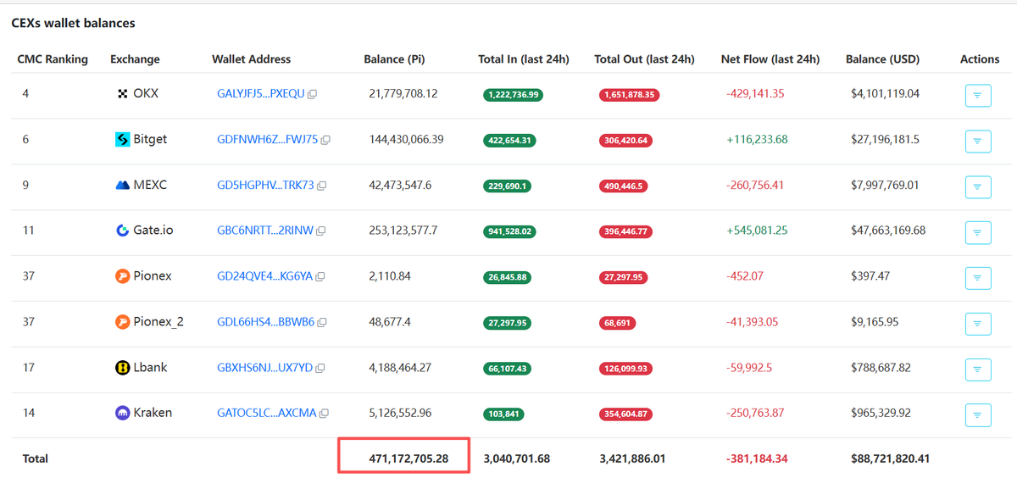Viewport: 1017px width, 478px height.
Task: Click the green 1,222,736.99 badge
Action: tap(514, 95)
